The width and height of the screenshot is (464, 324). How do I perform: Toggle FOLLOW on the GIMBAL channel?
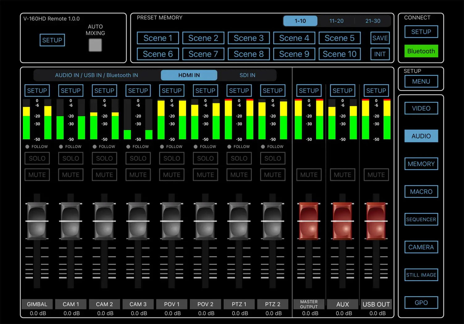(37, 147)
